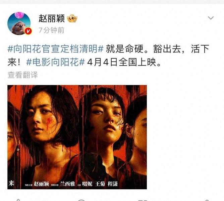
Task: Open the 向阳花 movie poster image
Action: [x=77, y=137]
